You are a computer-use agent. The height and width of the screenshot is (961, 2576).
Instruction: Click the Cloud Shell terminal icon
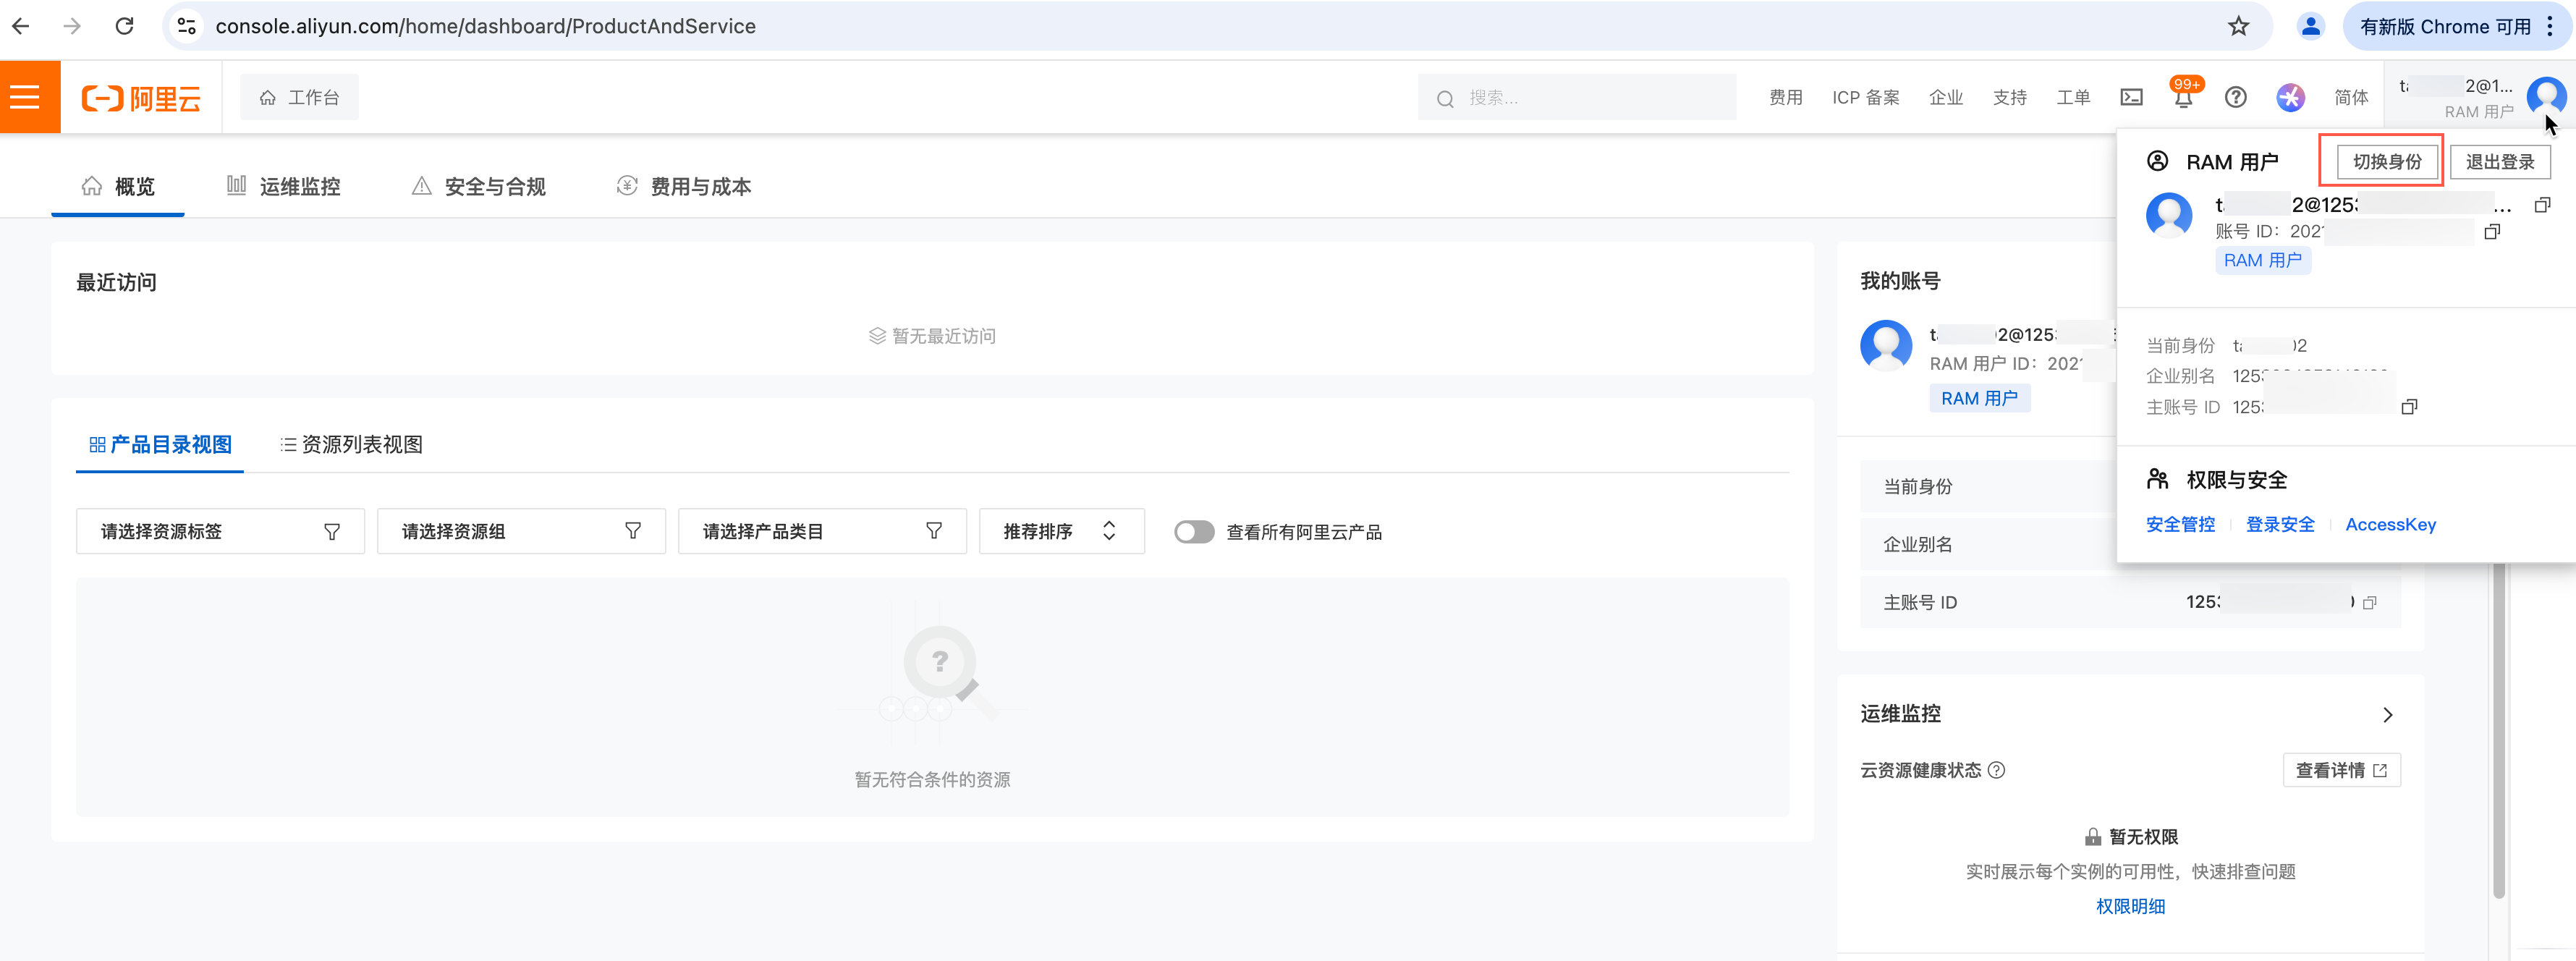pyautogui.click(x=2131, y=97)
